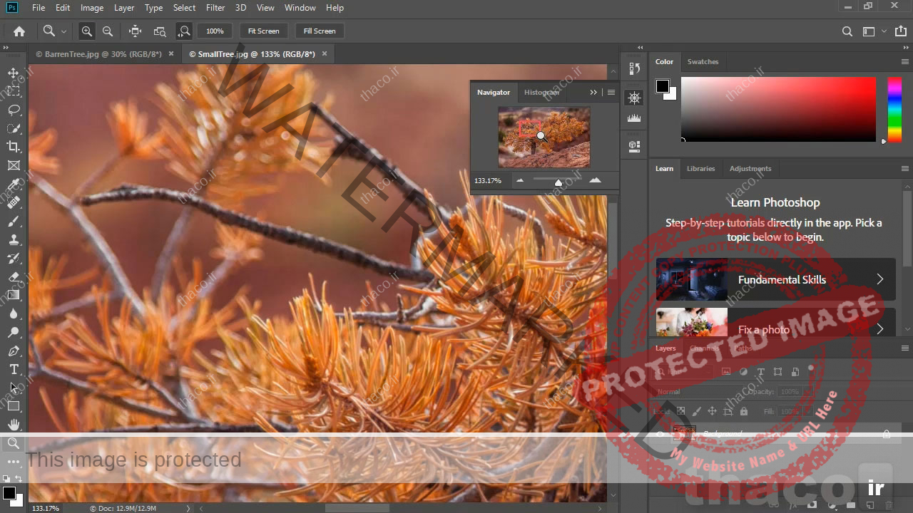The image size is (913, 513).
Task: Open the Normal blend mode dropdown
Action: [698, 392]
